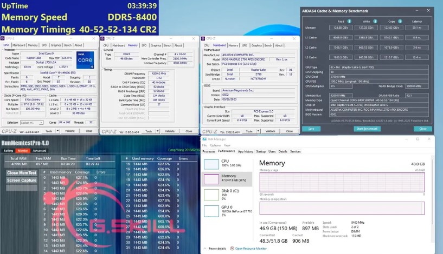This screenshot has height=254, width=443.
Task: Open Services tab in Task Manager
Action: tap(295, 151)
